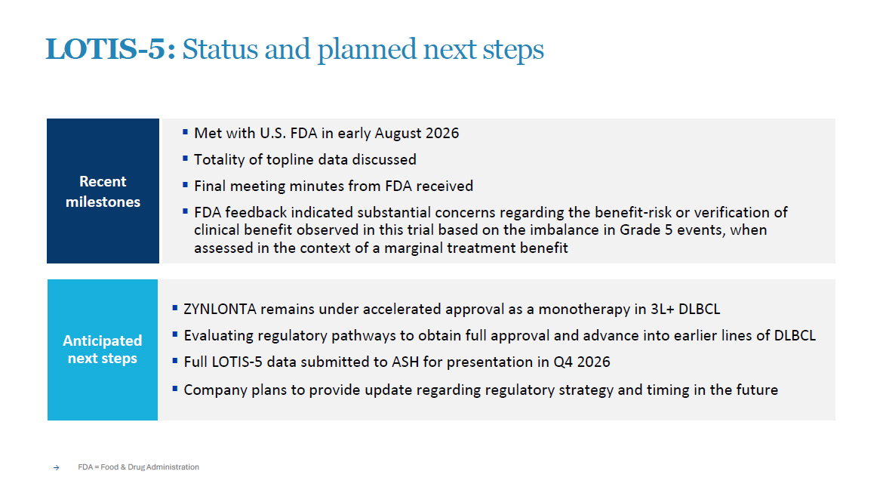Click the bullet before 'Full LOTIS-5 data submitted'
883x496 pixels.
175,361
